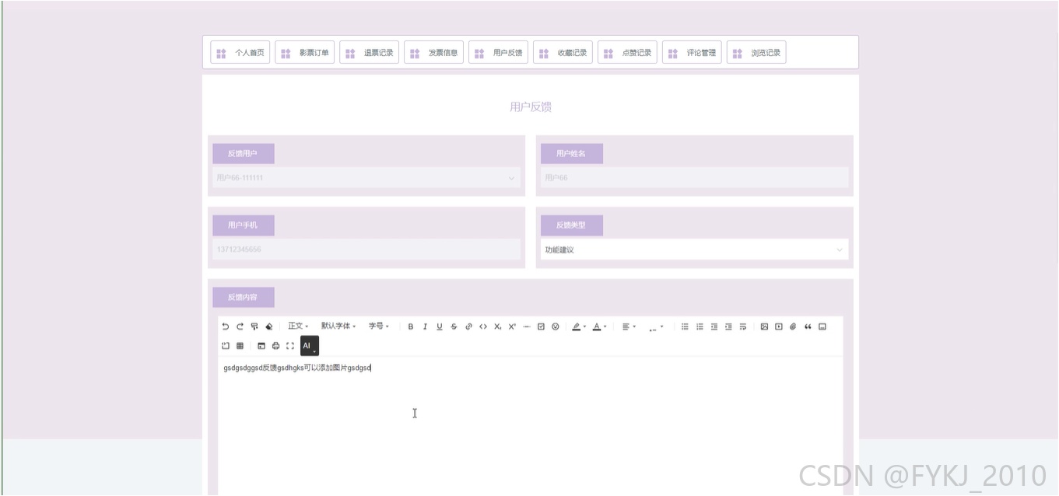
Task: Toggle the bulleted list
Action: 685,327
